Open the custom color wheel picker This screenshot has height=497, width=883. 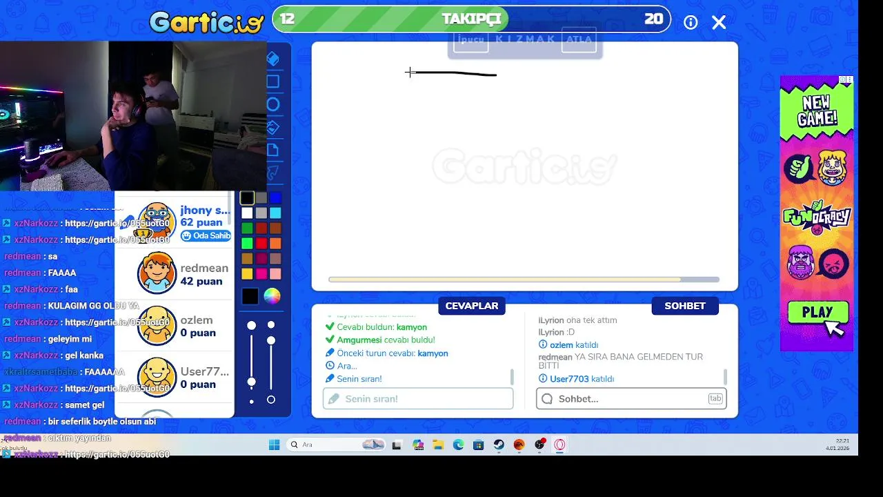272,296
